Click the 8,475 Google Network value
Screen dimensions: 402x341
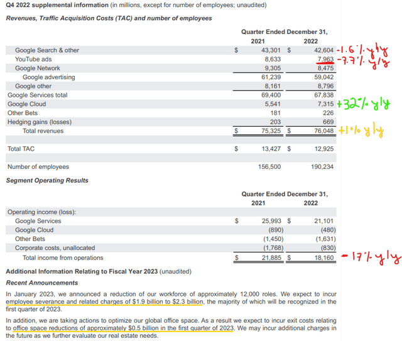325,68
